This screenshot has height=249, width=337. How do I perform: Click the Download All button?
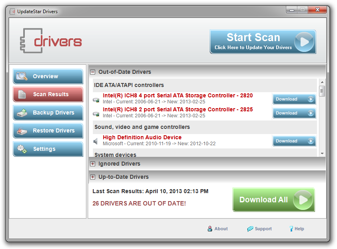click(x=274, y=200)
